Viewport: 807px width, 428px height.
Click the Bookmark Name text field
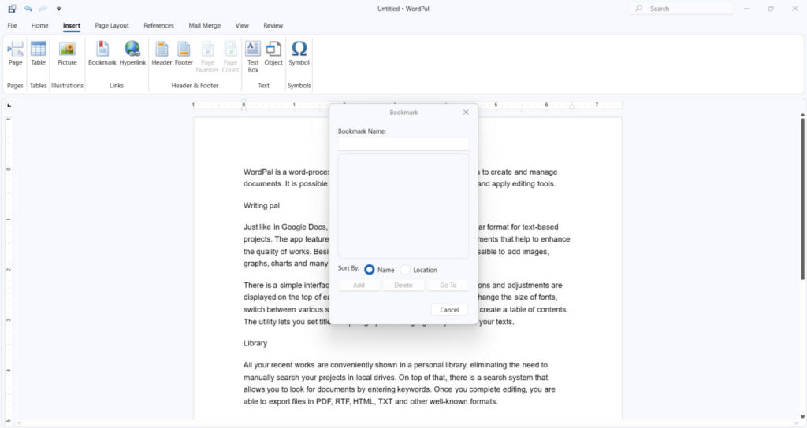pyautogui.click(x=403, y=144)
